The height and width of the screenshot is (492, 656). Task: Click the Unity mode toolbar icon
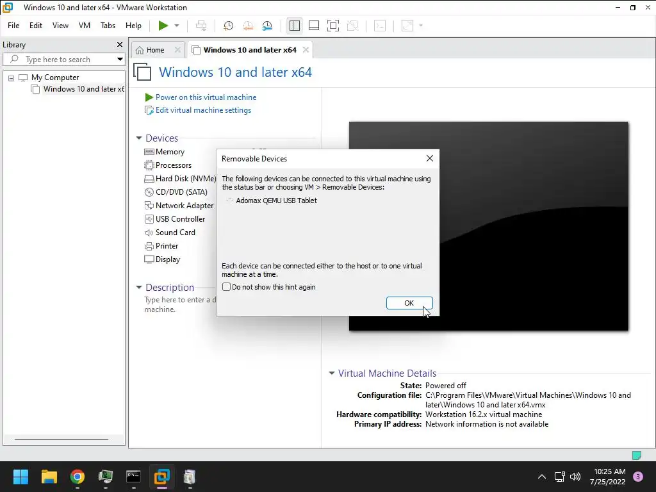(x=353, y=26)
